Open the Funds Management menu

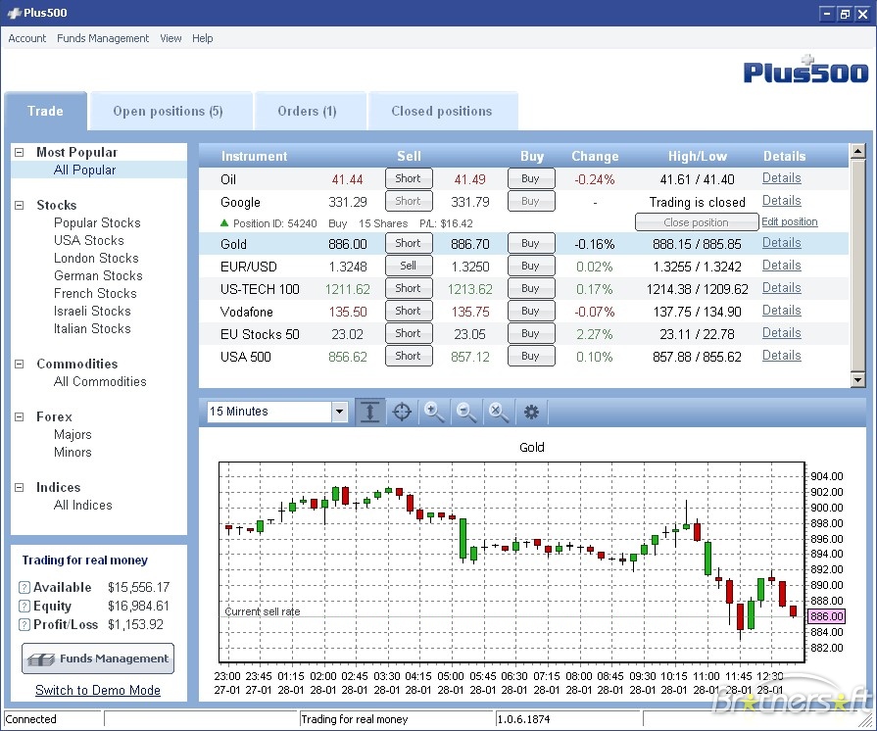tap(103, 38)
